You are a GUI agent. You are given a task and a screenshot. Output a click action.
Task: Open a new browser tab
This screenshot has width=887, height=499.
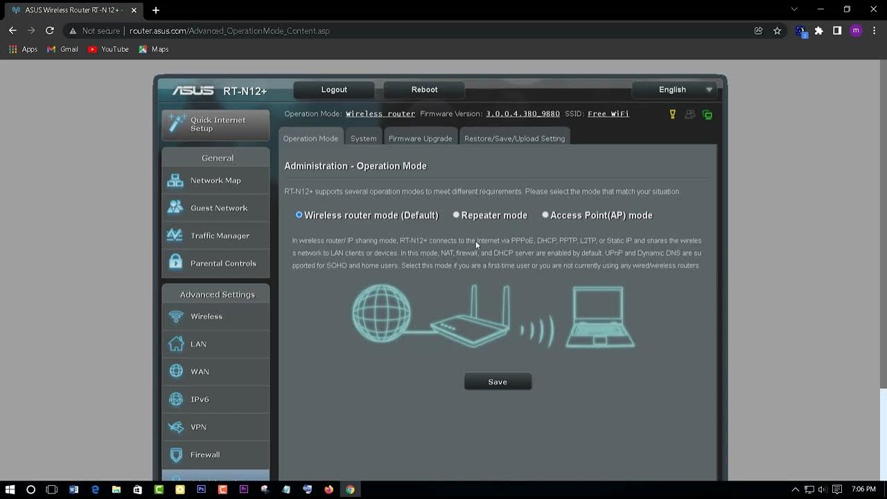click(x=156, y=10)
